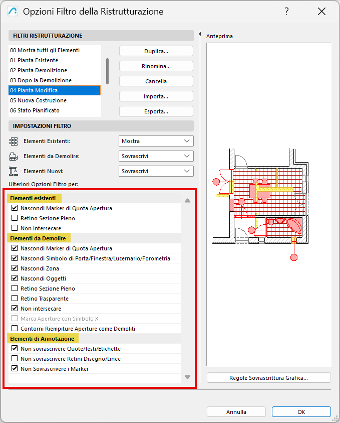Open the Elementi Nuovi dropdown
Image resolution: width=340 pixels, height=423 pixels.
(156, 171)
